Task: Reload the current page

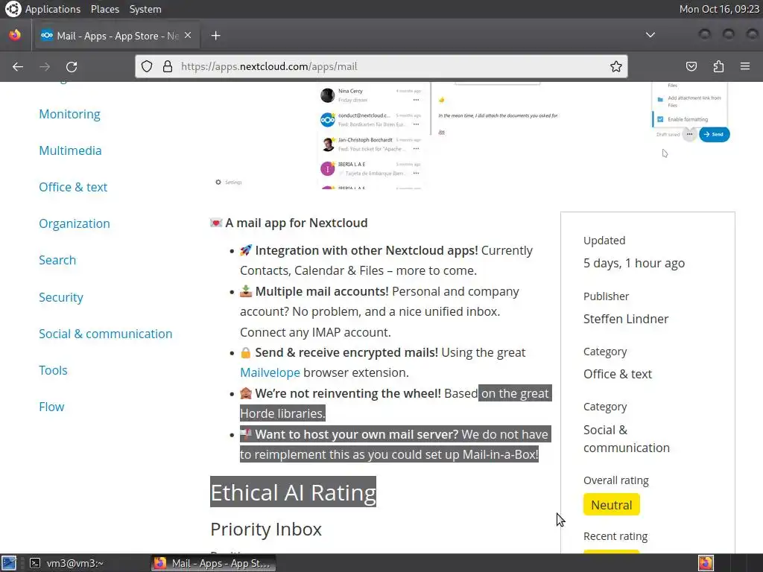Action: tap(72, 66)
